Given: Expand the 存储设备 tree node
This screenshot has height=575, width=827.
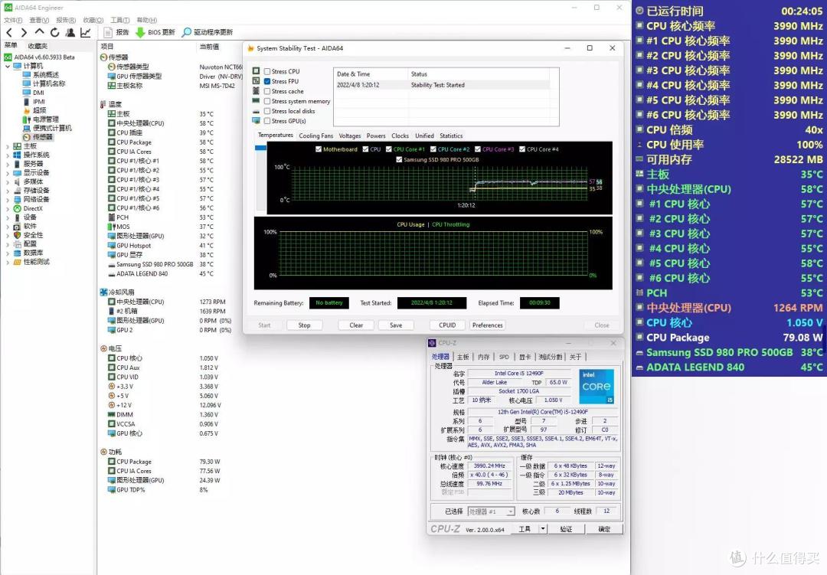Looking at the screenshot, I should (8, 191).
